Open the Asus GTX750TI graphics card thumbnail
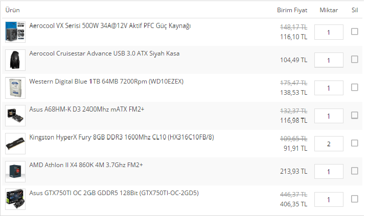 [x=15, y=199]
